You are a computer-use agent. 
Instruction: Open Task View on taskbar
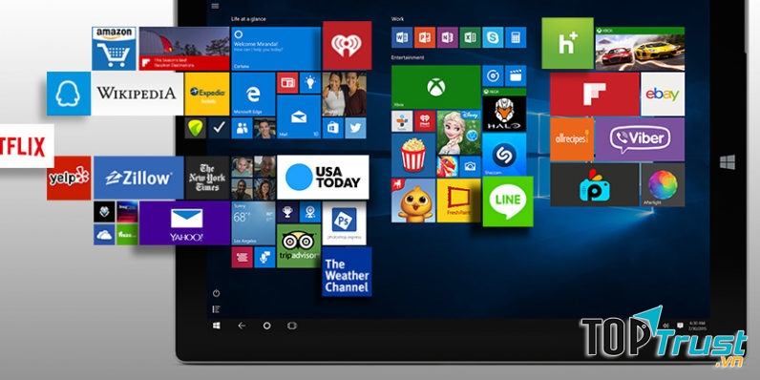coord(292,326)
